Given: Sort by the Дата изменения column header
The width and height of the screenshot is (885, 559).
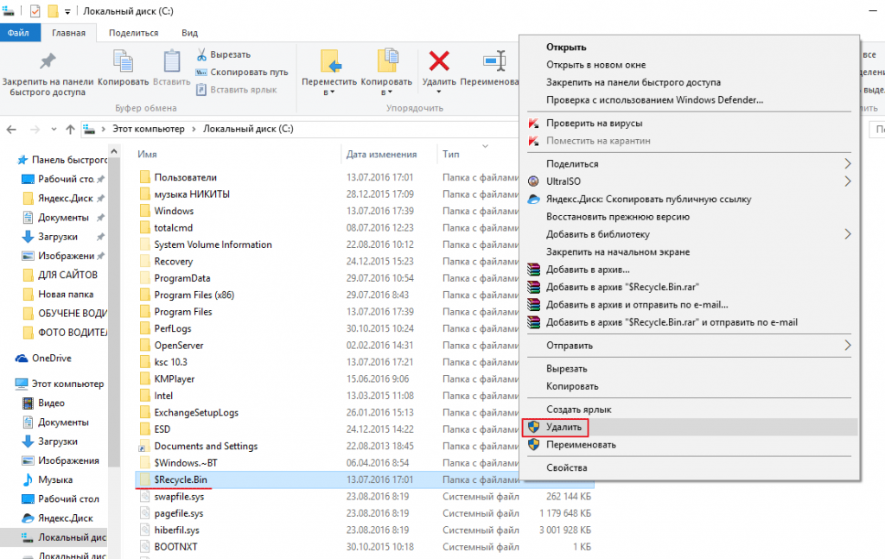Looking at the screenshot, I should (x=381, y=154).
